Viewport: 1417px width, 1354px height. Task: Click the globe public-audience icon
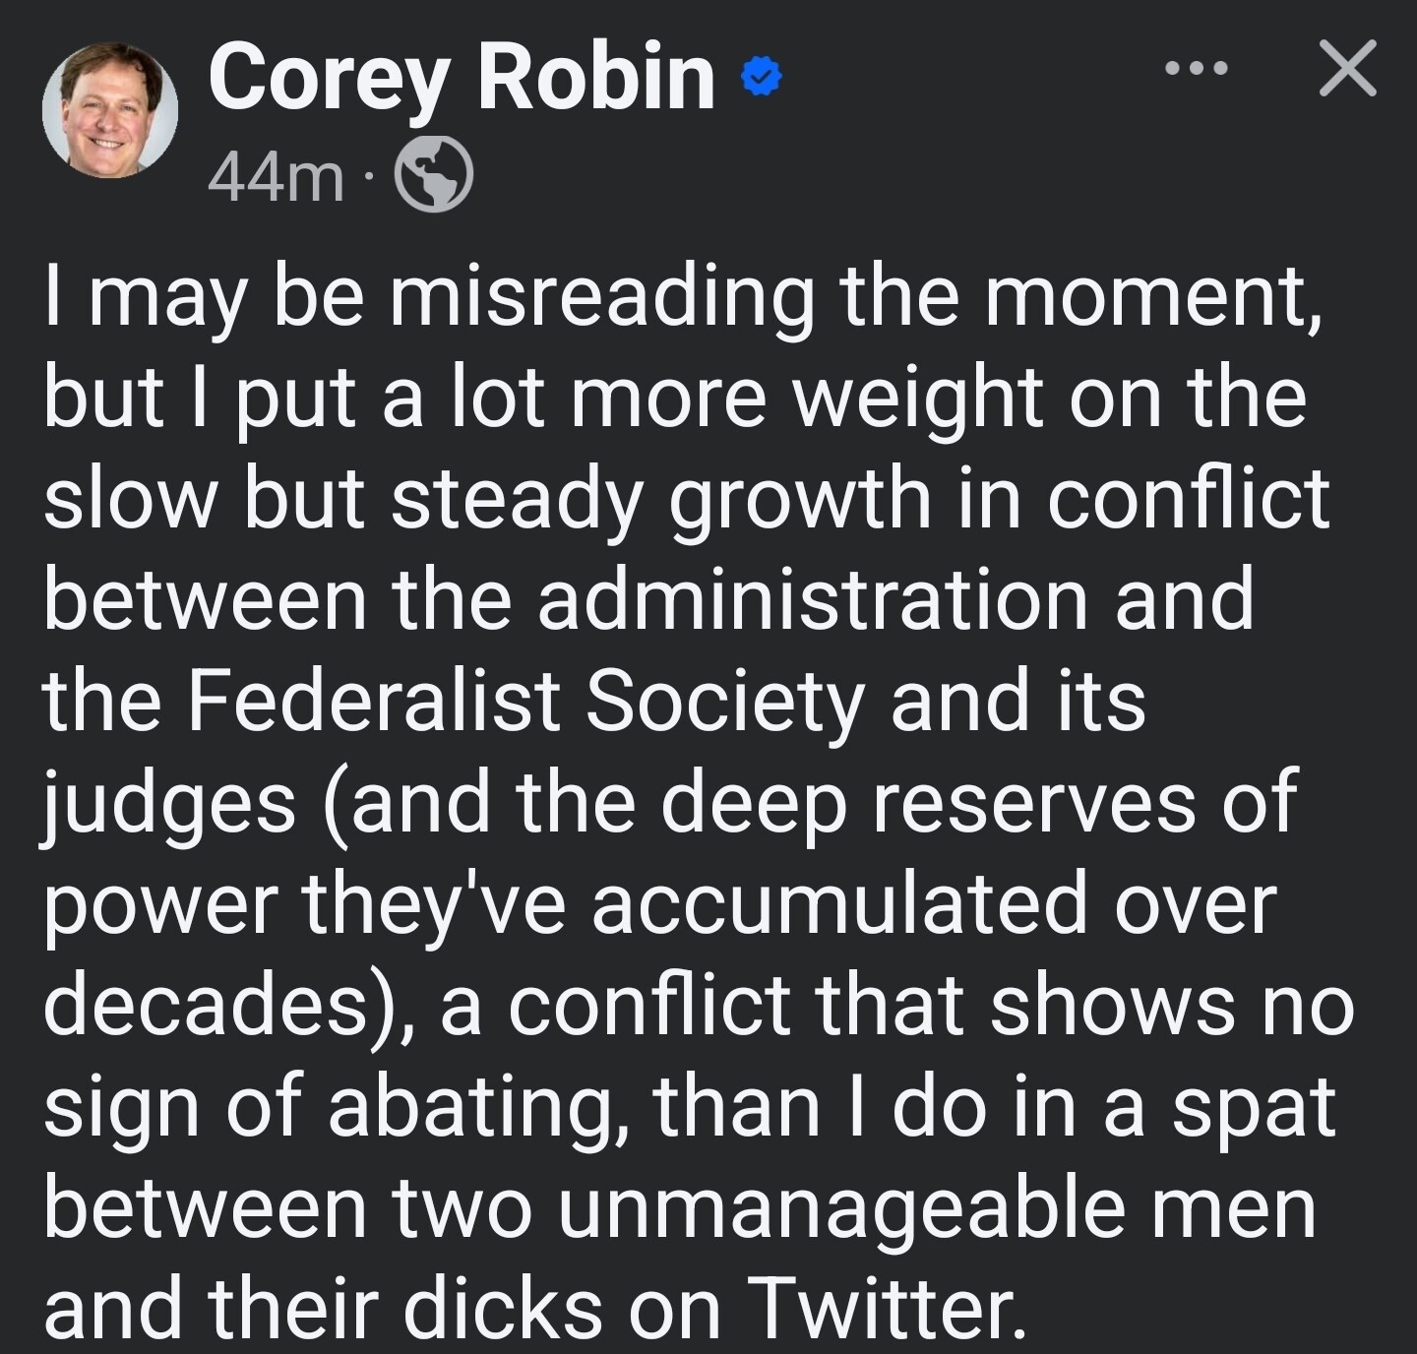coord(433,173)
